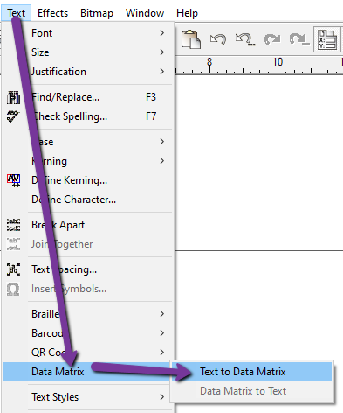
Task: Click the Text Spacing icon
Action: click(13, 269)
